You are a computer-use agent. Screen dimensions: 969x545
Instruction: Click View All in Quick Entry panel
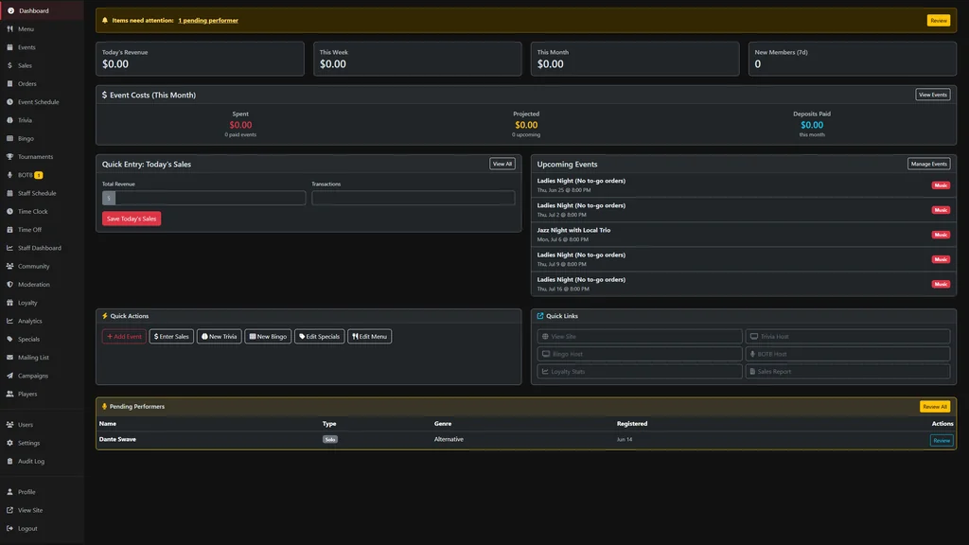502,164
